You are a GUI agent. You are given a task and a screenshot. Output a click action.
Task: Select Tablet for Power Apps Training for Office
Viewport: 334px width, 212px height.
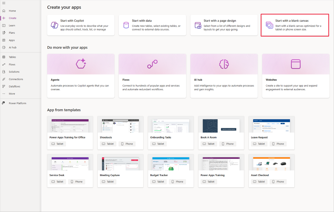[x=58, y=144]
